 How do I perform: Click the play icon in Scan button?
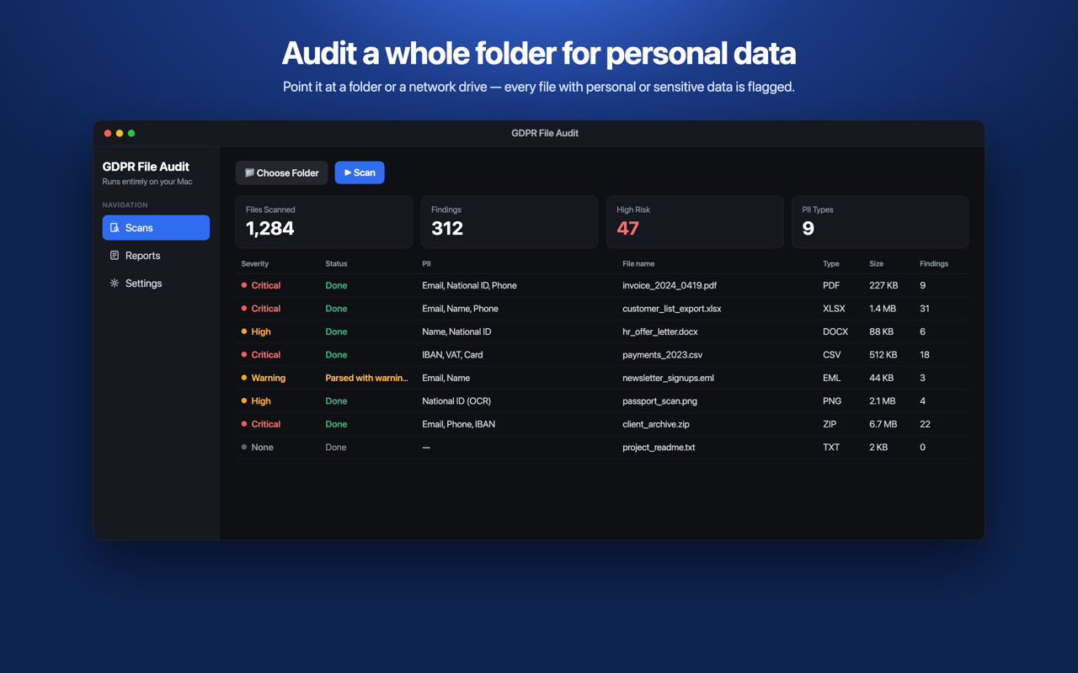point(348,172)
